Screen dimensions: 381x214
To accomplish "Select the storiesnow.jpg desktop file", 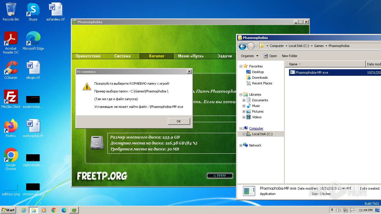I will coord(33,190).
